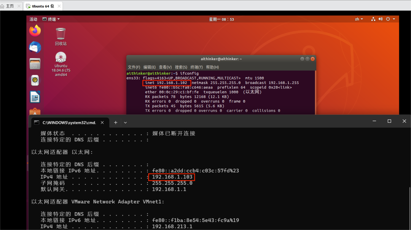This screenshot has width=411, height=230.
Task: Close the 主页 tab
Action: point(19,6)
